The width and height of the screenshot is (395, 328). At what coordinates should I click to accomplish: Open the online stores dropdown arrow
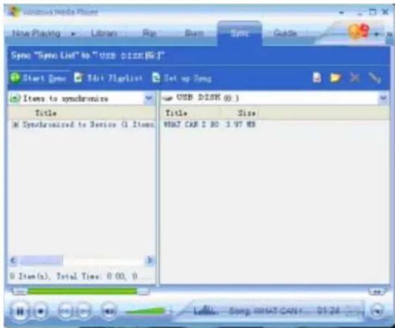click(377, 34)
